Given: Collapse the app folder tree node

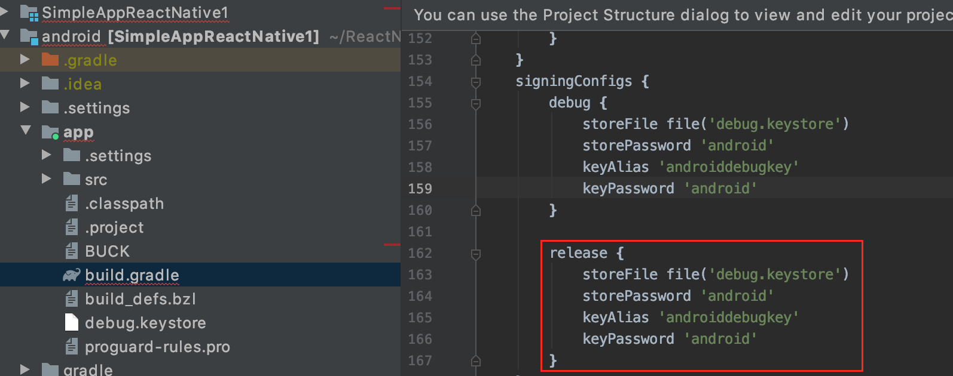Looking at the screenshot, I should (x=26, y=130).
